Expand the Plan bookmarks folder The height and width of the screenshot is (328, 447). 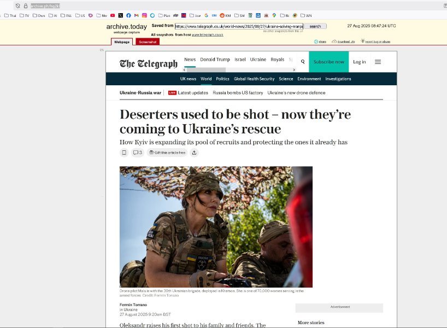tap(164, 15)
